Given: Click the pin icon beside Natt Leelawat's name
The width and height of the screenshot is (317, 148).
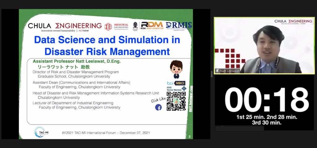Looking at the screenshot, I should [218, 71].
